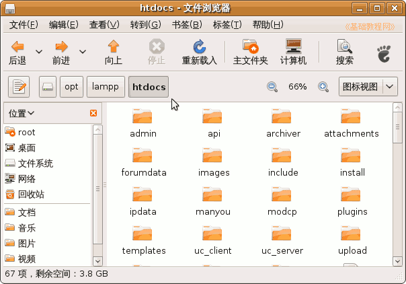Navigate to opt path button
Image resolution: width=406 pixels, height=284 pixels.
71,87
